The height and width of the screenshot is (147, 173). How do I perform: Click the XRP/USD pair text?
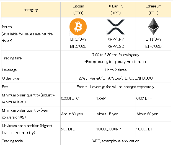(x=116, y=46)
